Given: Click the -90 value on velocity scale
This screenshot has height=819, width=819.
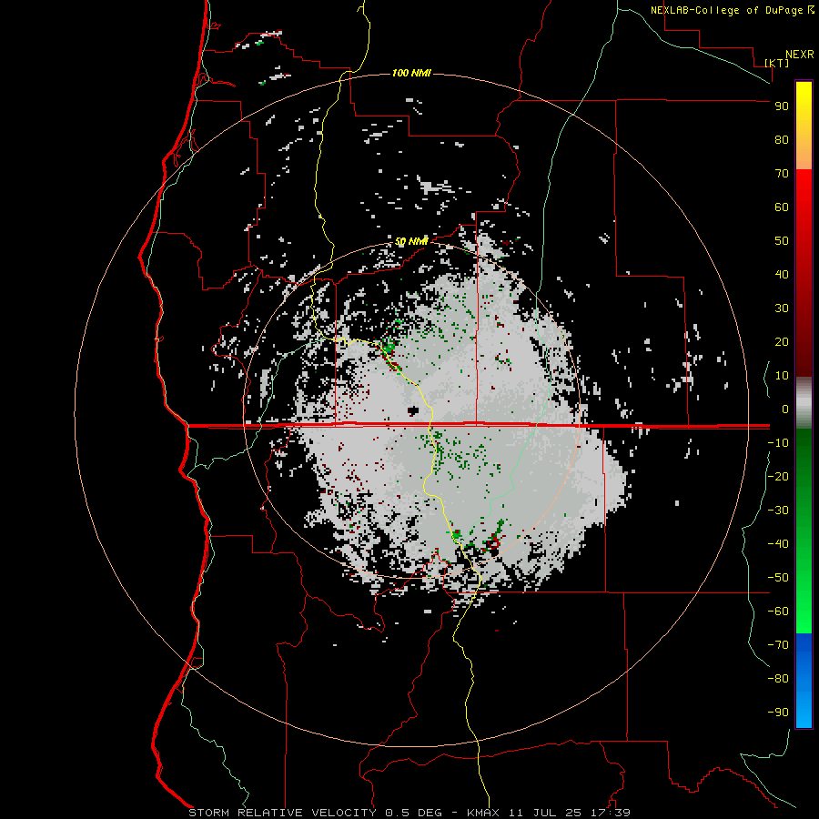Looking at the screenshot, I should pos(778,713).
